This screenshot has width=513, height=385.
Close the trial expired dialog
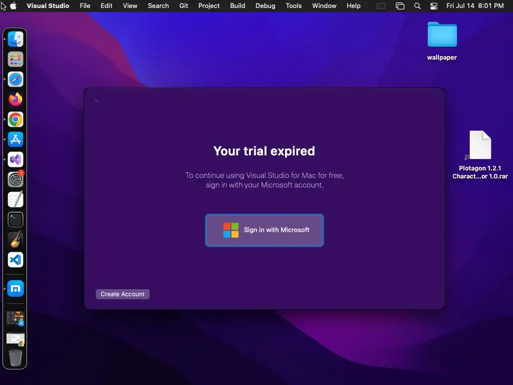(x=96, y=100)
